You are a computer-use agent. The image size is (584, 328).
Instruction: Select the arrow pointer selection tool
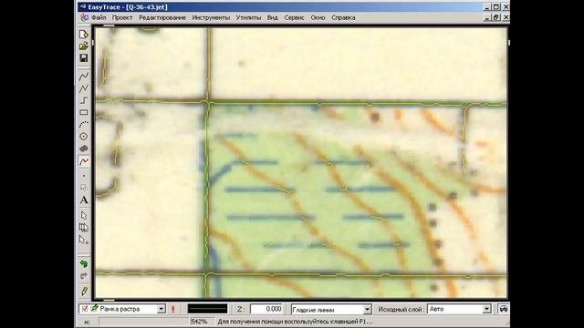point(84,215)
